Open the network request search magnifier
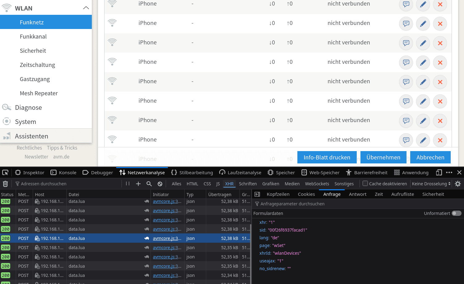The image size is (464, 284). point(149,184)
